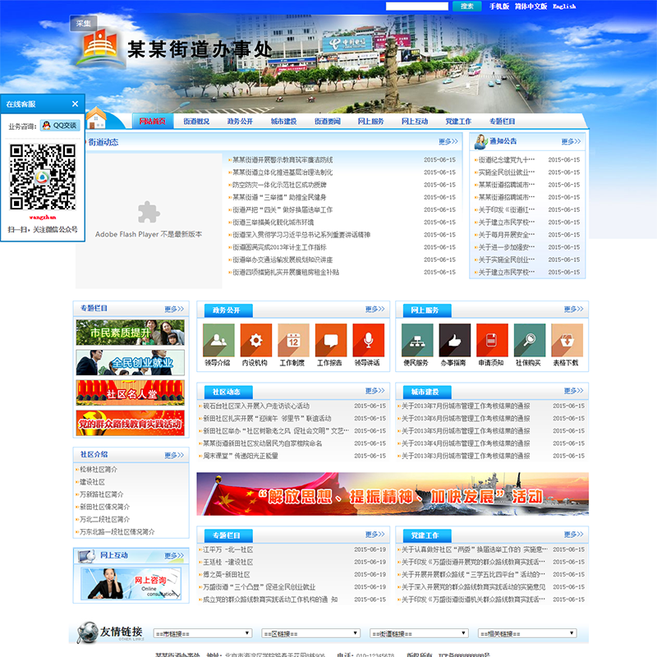Open the 街道概况 menu item

pos(196,121)
